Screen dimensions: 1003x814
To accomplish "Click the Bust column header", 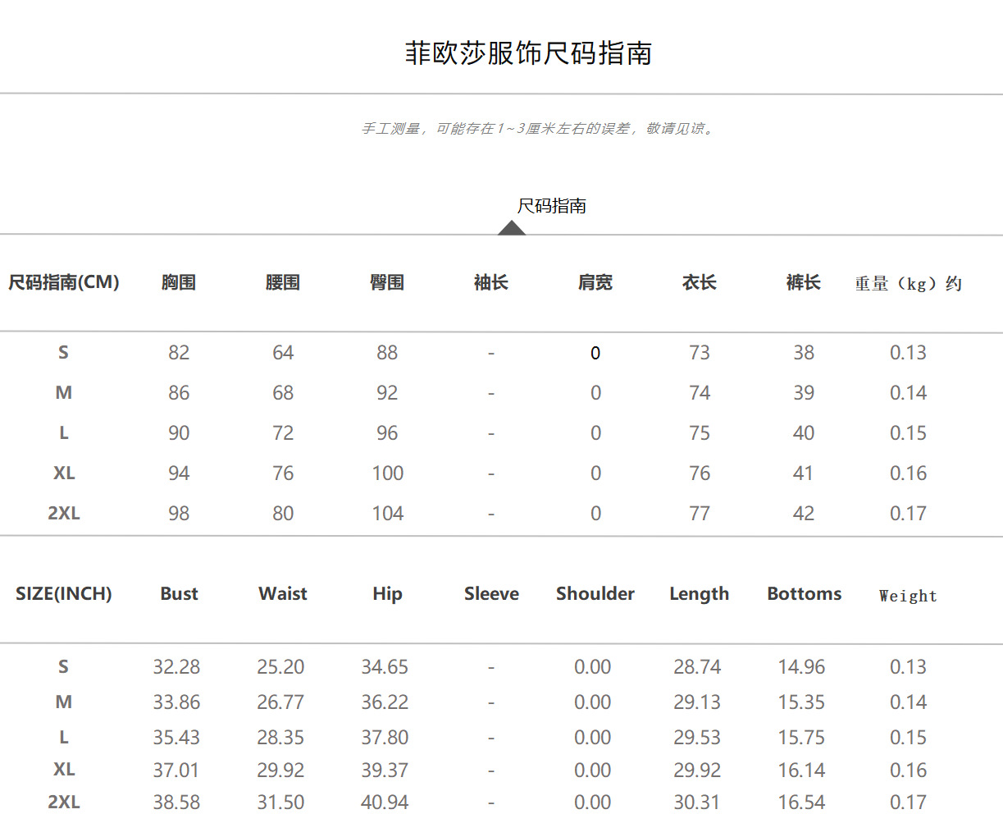I will pyautogui.click(x=179, y=594).
